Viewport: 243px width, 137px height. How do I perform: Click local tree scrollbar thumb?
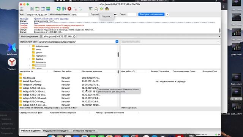[118, 54]
